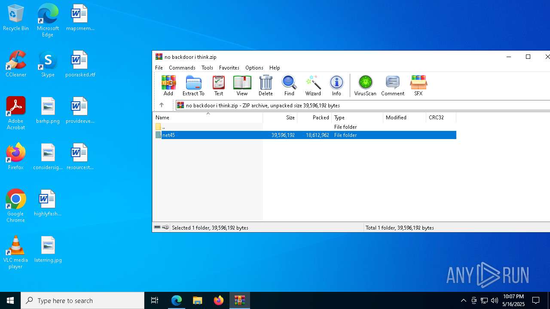Image resolution: width=550 pixels, height=309 pixels.
Task: Select the mapsmem... Word document
Action: (x=80, y=18)
